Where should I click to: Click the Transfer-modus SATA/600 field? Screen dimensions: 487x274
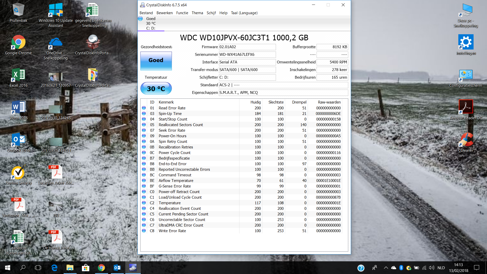(x=247, y=70)
